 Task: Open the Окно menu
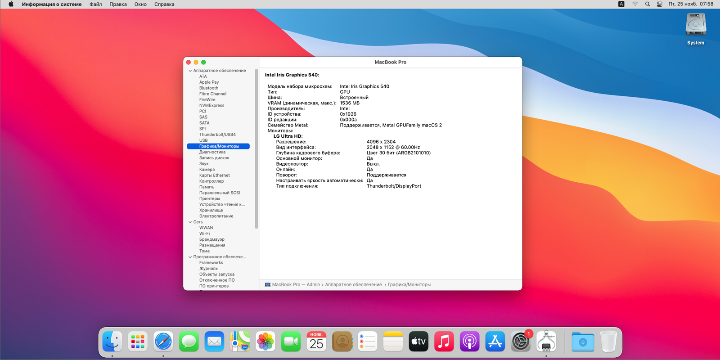tap(140, 4)
